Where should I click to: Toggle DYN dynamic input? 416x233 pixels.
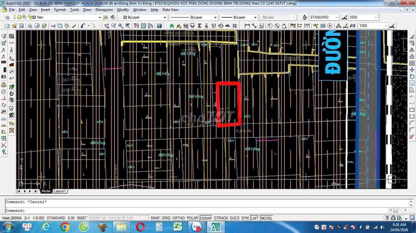pyautogui.click(x=245, y=218)
